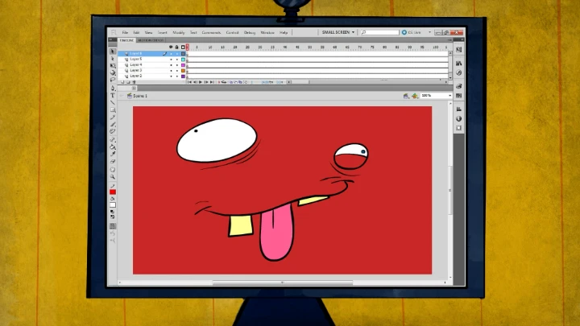Select the black arrow Selection tool

pos(113,52)
